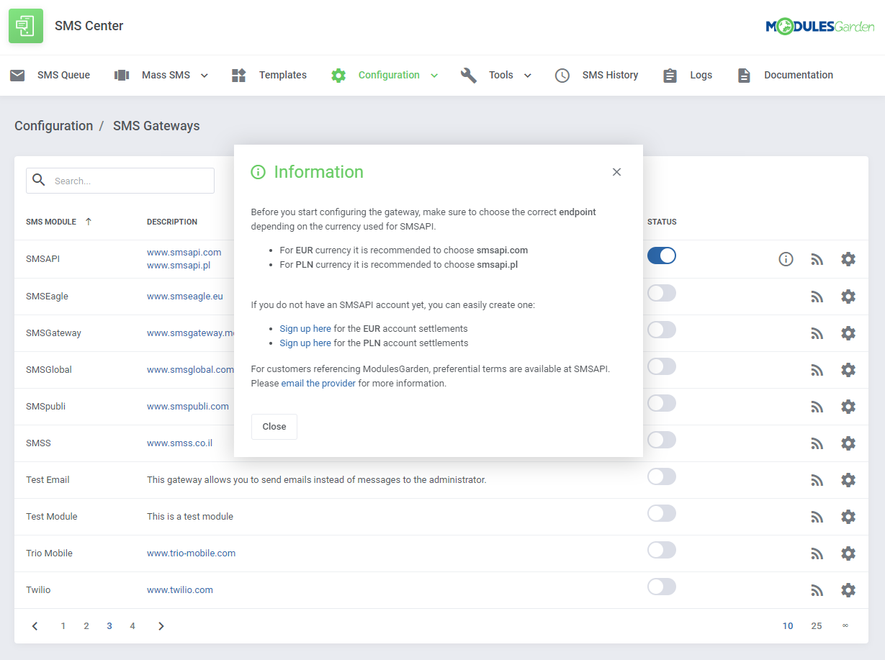This screenshot has width=885, height=660.
Task: Navigate to Configuration breadcrumb link
Action: click(53, 125)
